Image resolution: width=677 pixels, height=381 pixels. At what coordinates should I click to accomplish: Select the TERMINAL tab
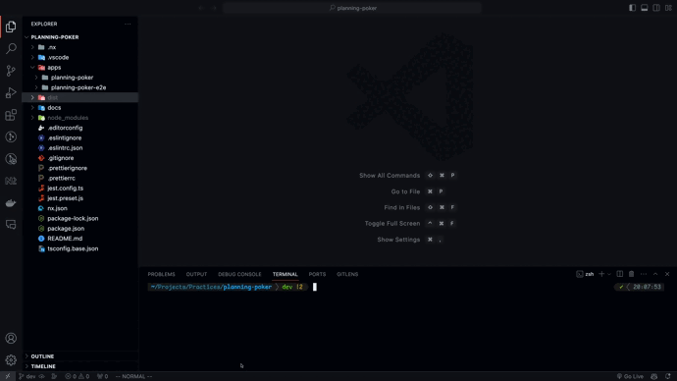pyautogui.click(x=285, y=274)
